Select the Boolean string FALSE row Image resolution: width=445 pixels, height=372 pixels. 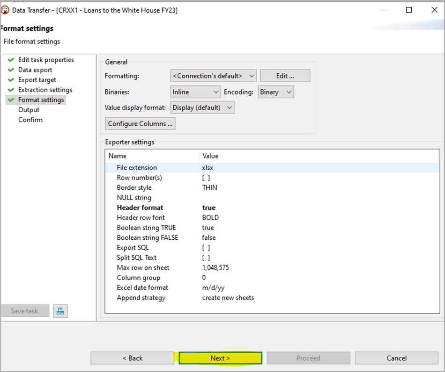(x=273, y=237)
